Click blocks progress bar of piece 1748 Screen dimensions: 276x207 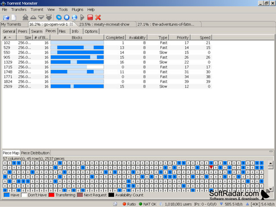pos(77,72)
